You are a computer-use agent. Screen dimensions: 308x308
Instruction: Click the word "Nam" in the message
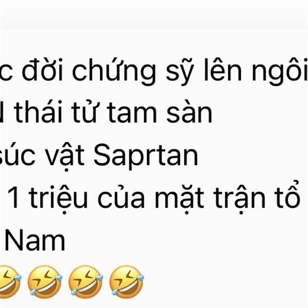tap(35, 241)
